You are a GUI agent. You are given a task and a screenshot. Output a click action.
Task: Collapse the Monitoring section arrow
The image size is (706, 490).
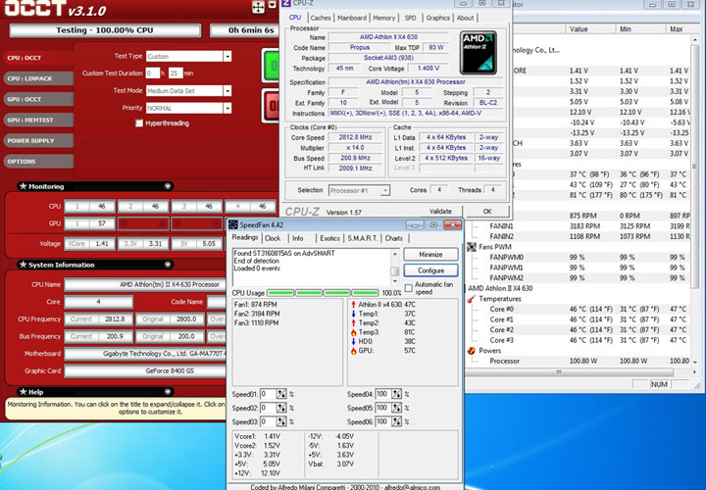[168, 186]
